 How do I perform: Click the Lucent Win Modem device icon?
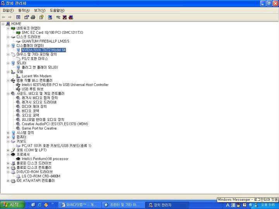18,76
